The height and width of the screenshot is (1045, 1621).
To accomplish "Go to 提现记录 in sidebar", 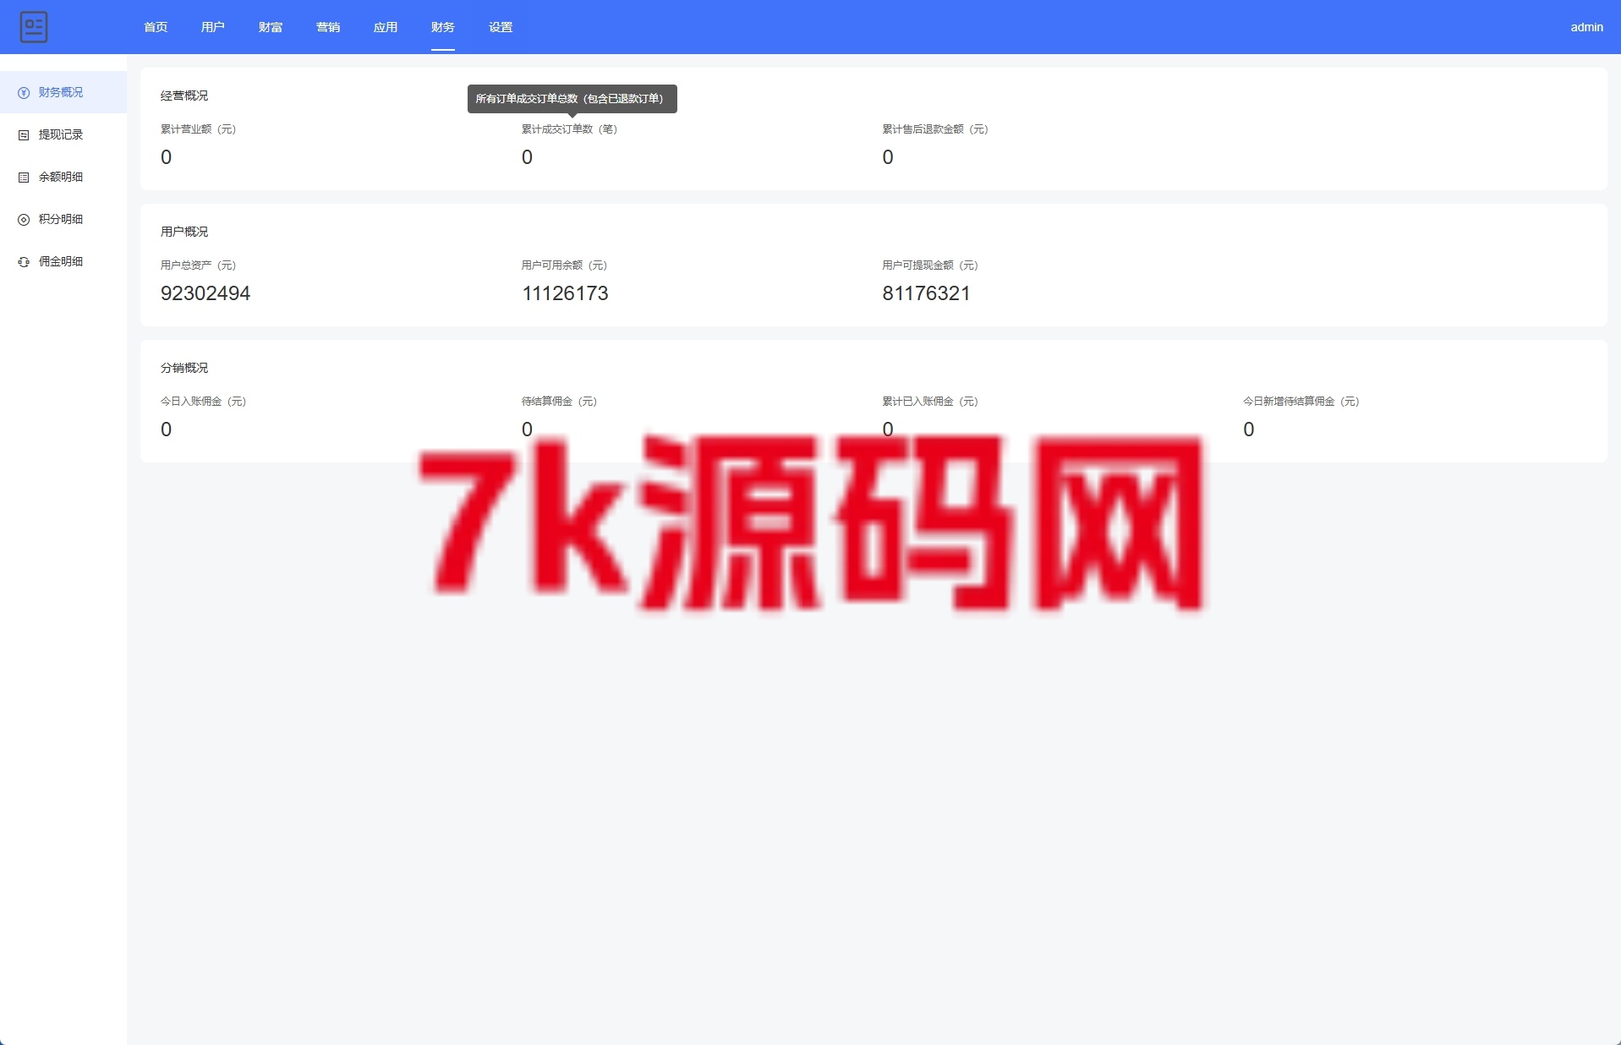I will [x=63, y=134].
